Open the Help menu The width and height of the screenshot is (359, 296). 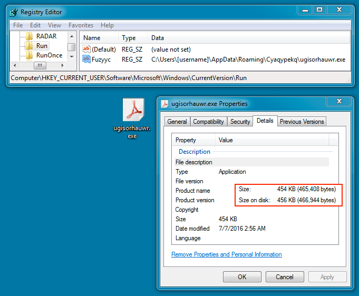pyautogui.click(x=107, y=25)
